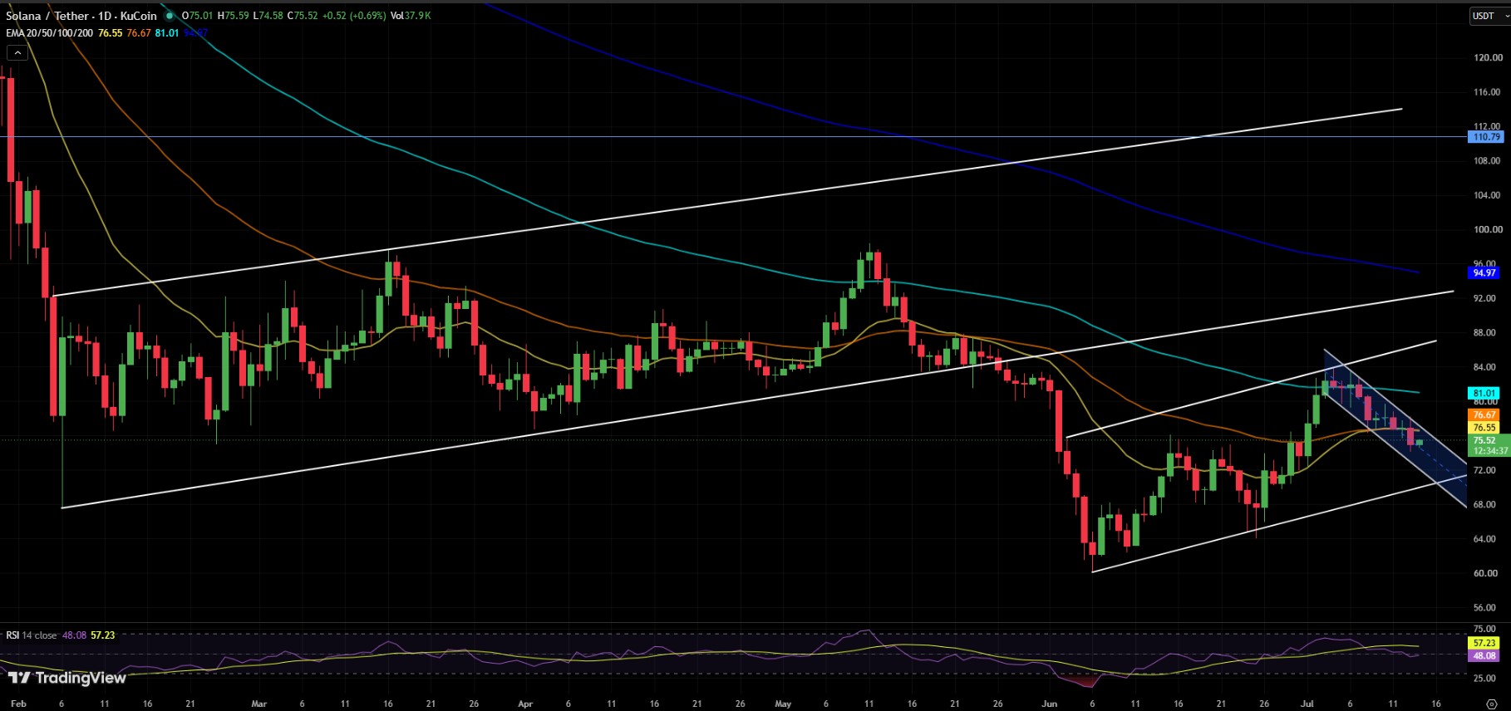Open chart settings hexagon gear icon
The image size is (1511, 711).
pyautogui.click(x=1491, y=704)
